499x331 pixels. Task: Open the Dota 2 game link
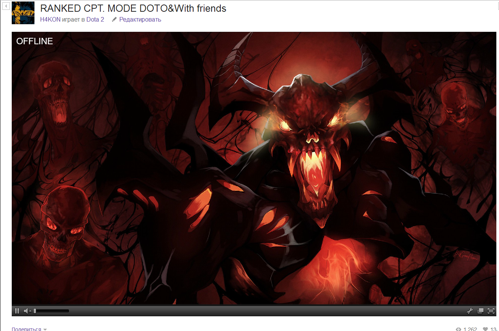[95, 19]
